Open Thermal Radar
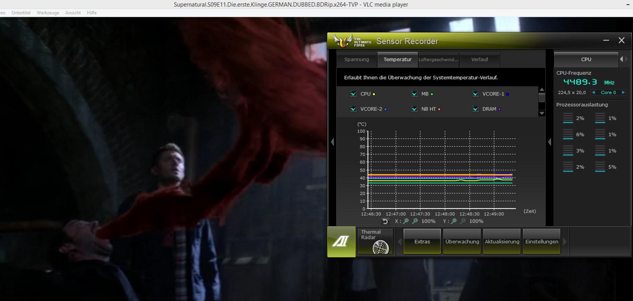 tap(375, 241)
